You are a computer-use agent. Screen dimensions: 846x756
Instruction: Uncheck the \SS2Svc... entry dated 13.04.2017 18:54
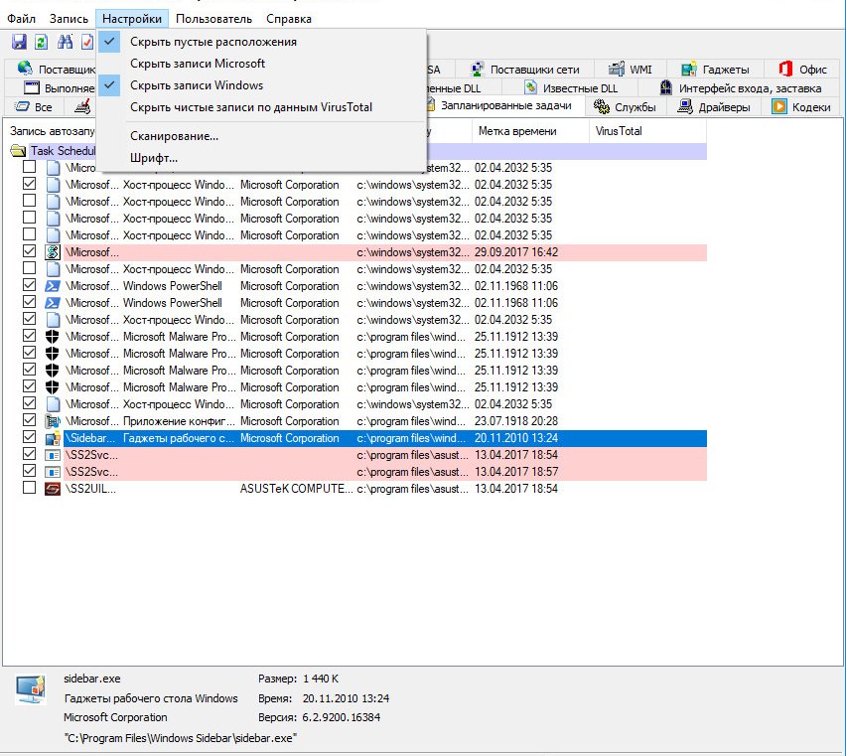click(x=29, y=454)
